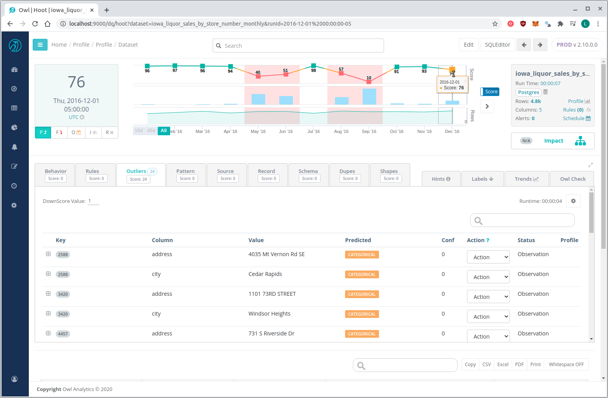Image resolution: width=608 pixels, height=398 pixels.
Task: Click the Schedule calendar icon
Action: (x=588, y=119)
